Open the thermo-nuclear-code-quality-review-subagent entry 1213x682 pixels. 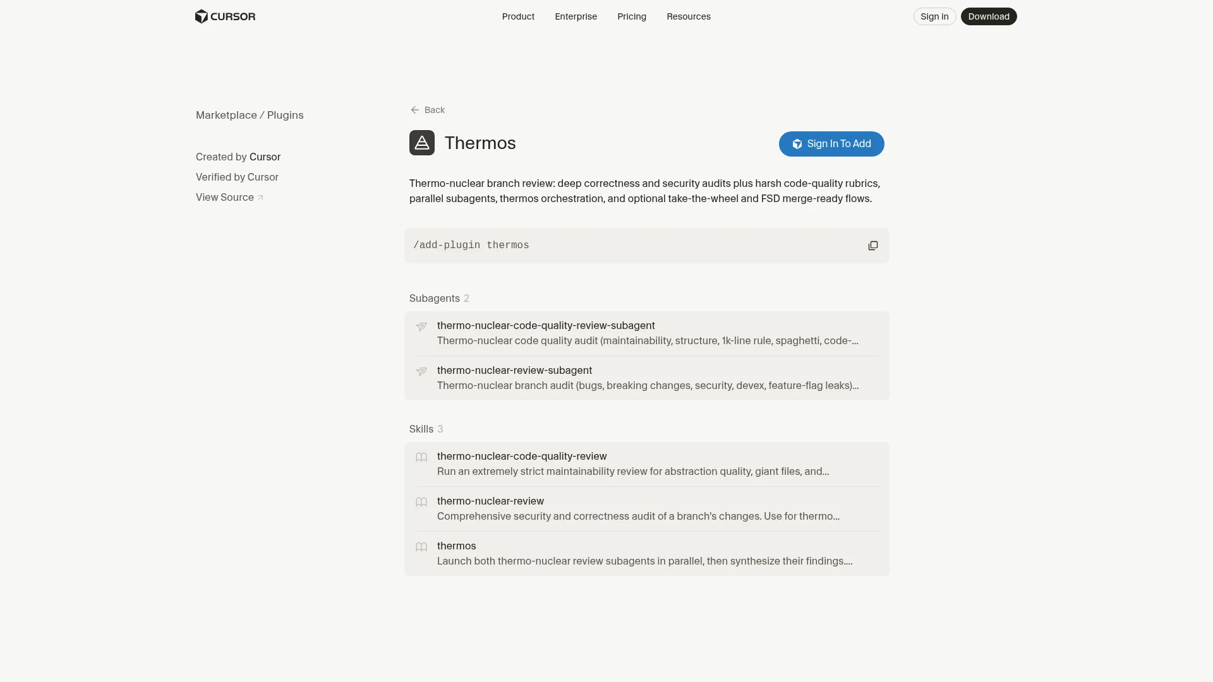pos(647,333)
